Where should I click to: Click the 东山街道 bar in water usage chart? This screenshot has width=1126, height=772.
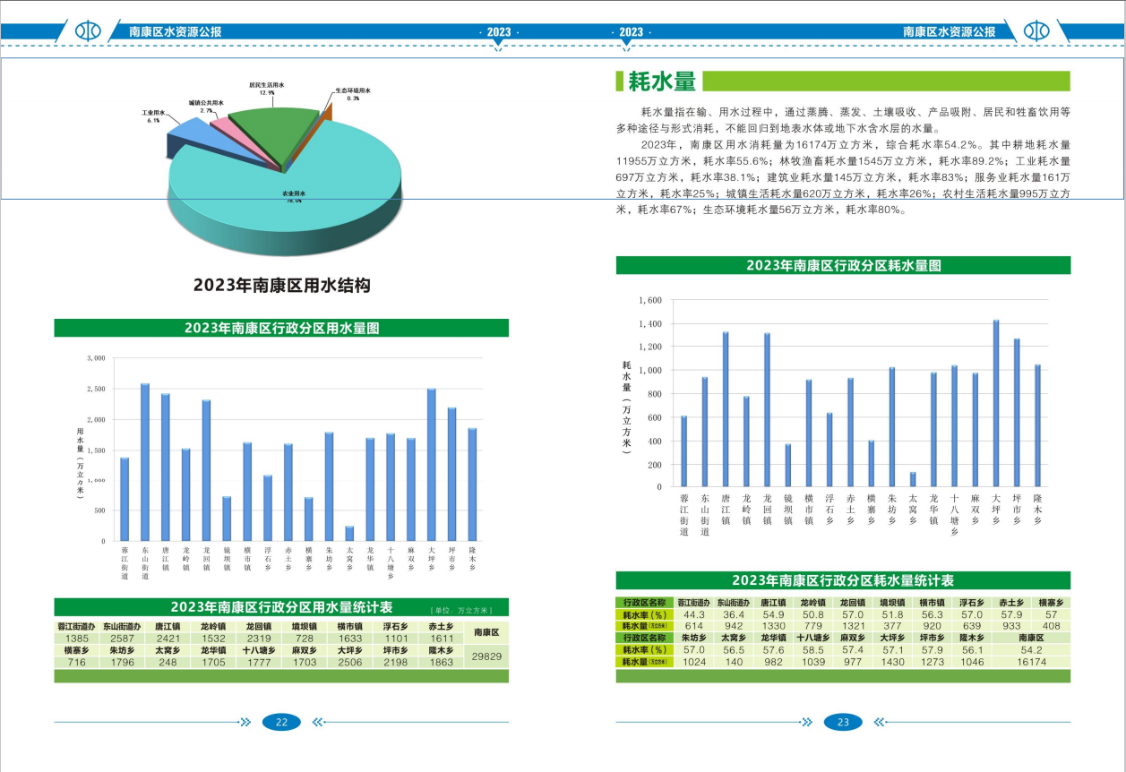(145, 462)
